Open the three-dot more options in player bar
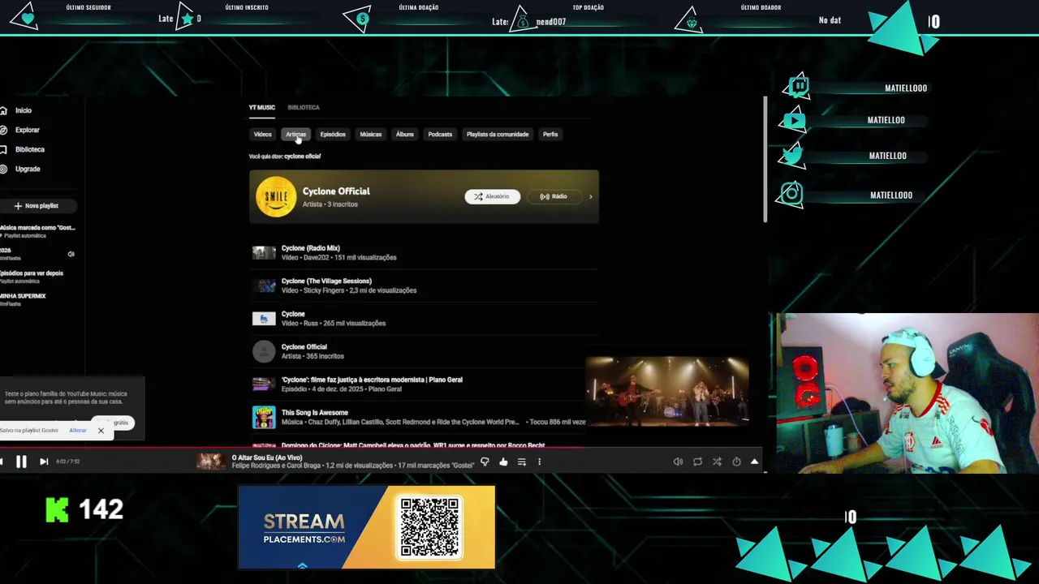The width and height of the screenshot is (1039, 584). [x=539, y=462]
